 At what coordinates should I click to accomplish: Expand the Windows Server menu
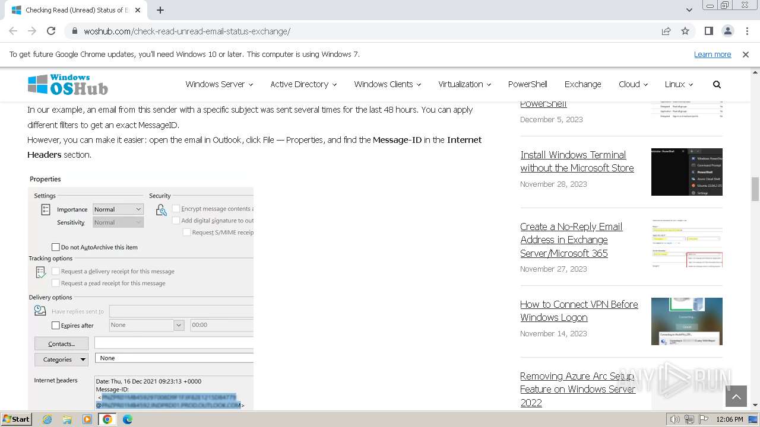click(219, 84)
